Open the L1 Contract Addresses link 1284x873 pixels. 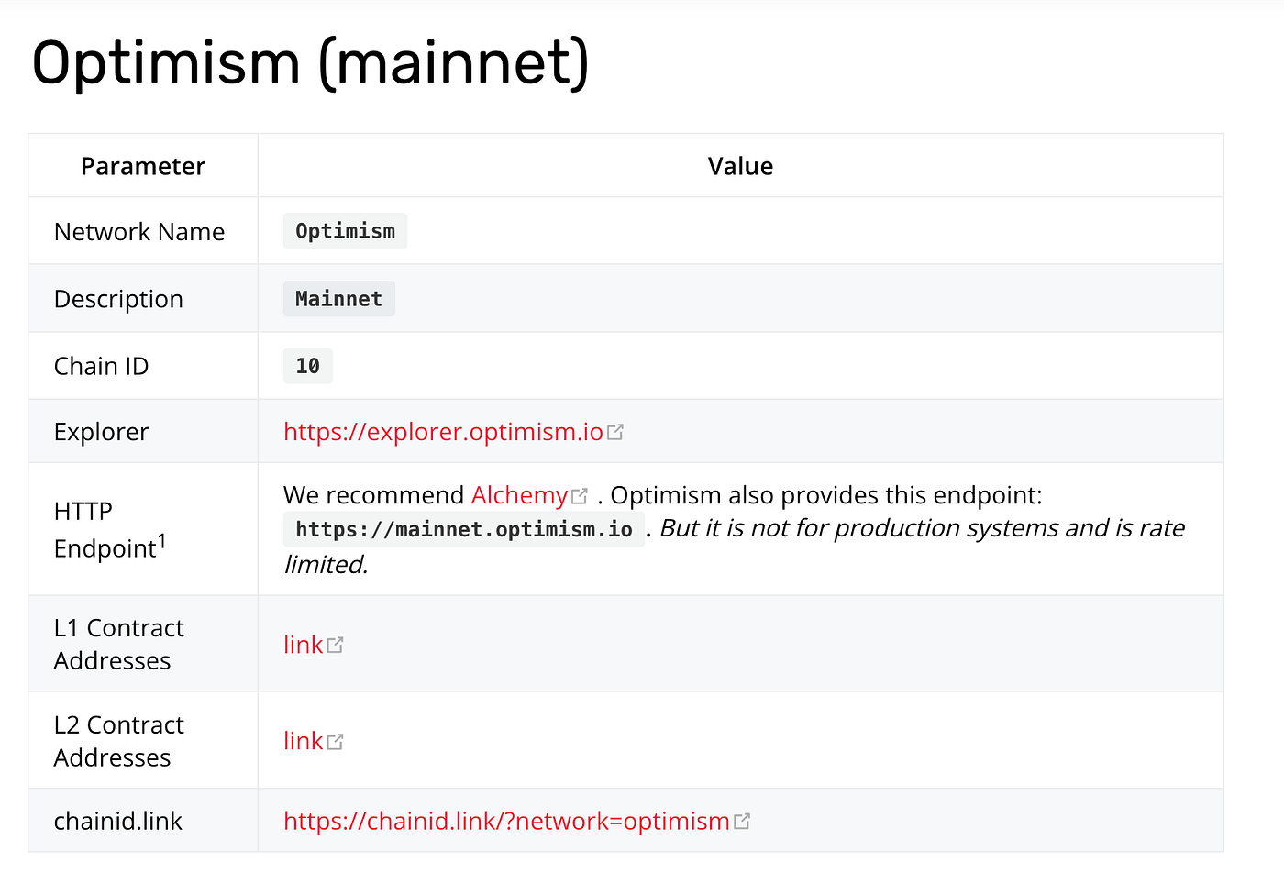[303, 645]
